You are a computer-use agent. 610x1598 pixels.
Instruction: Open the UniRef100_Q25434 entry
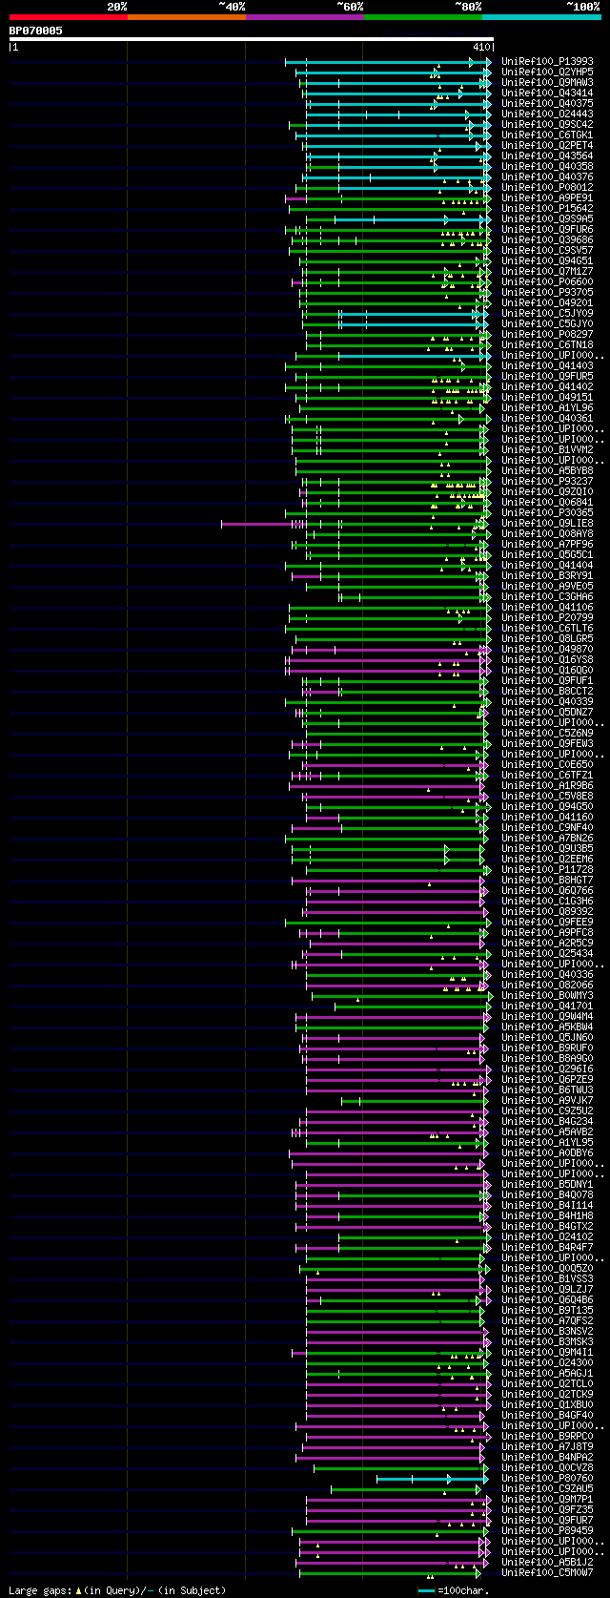coord(547,954)
